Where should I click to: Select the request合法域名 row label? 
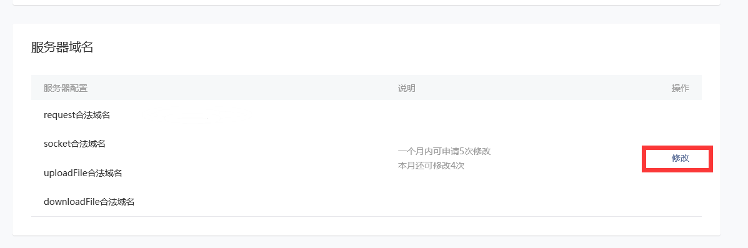[x=77, y=115]
